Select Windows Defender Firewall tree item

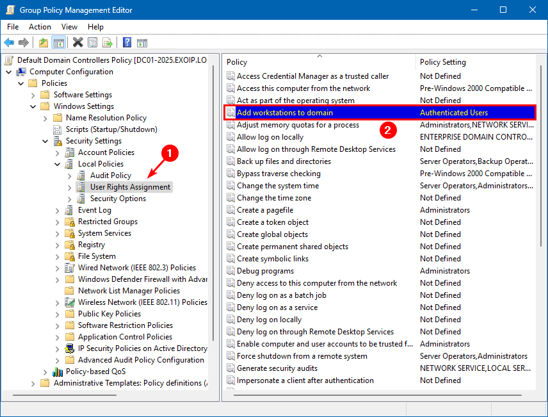pyautogui.click(x=142, y=279)
